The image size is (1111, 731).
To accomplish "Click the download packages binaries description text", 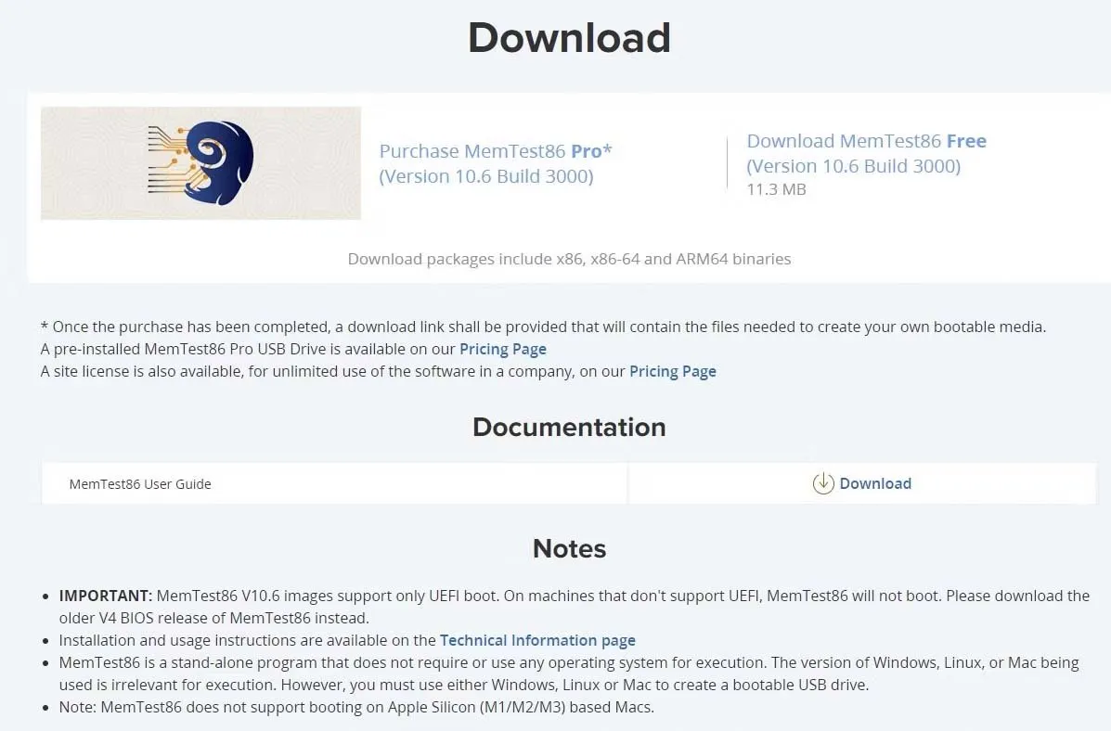I will [x=569, y=259].
